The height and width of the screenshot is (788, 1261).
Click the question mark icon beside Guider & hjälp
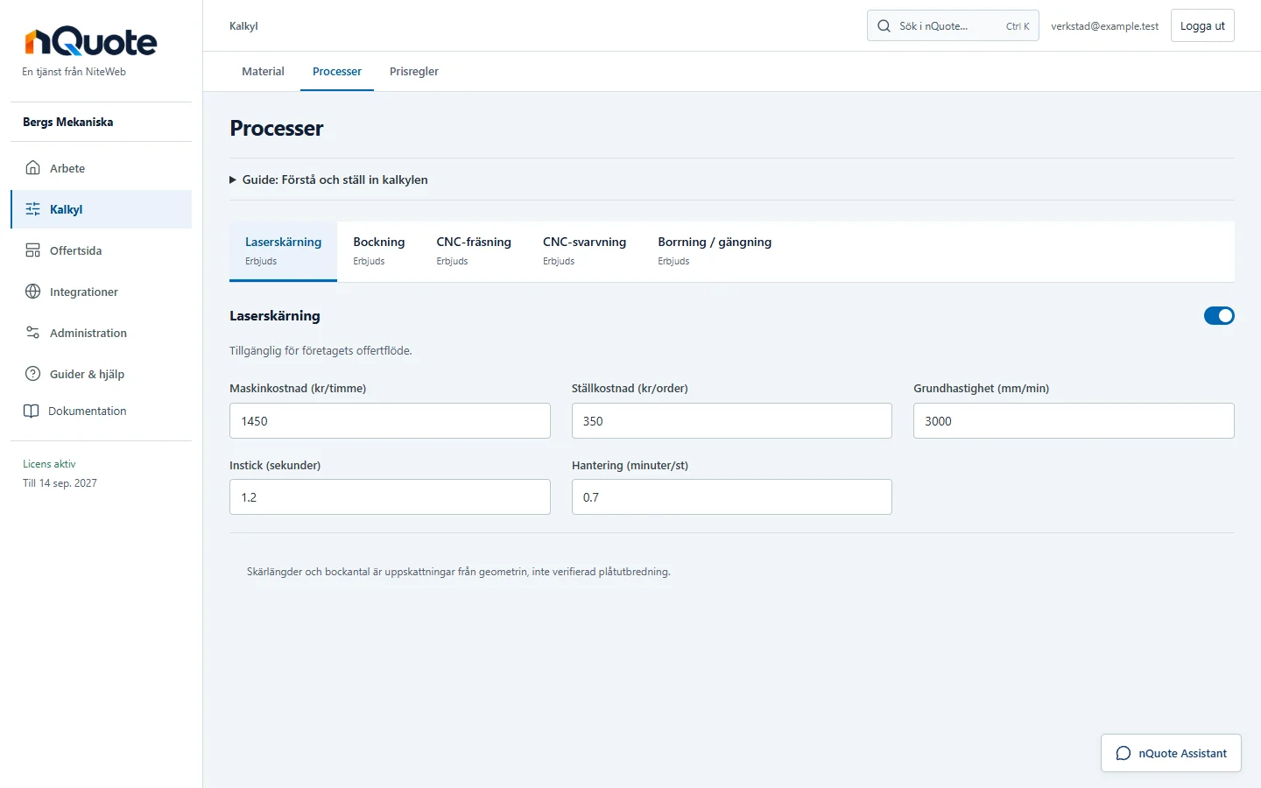click(32, 374)
